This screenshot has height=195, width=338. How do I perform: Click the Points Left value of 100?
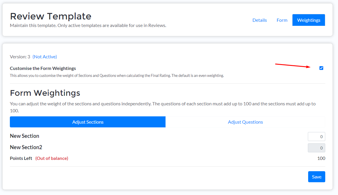[321, 158]
